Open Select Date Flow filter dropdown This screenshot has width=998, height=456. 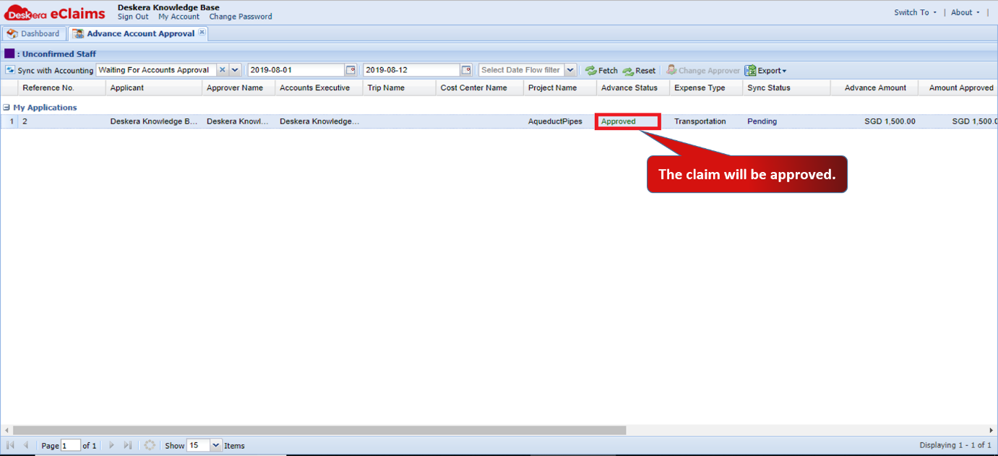pyautogui.click(x=570, y=70)
